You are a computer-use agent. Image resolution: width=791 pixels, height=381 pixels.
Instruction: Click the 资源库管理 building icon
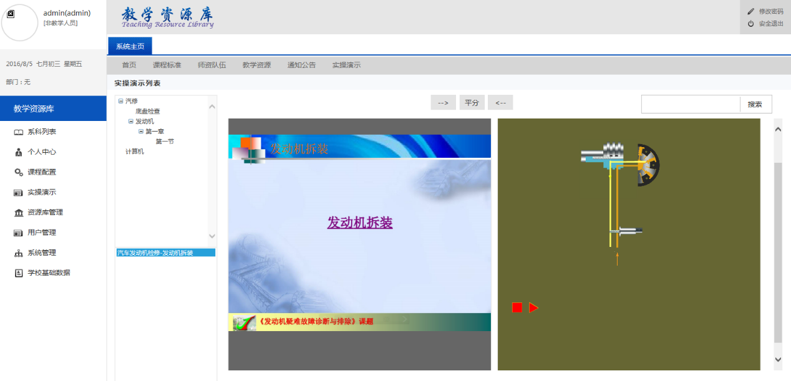[x=19, y=213]
